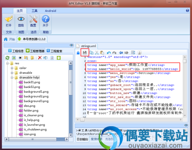Click the tree's vertical scrollbar down arrow
The height and width of the screenshot is (150, 192).
[71, 135]
